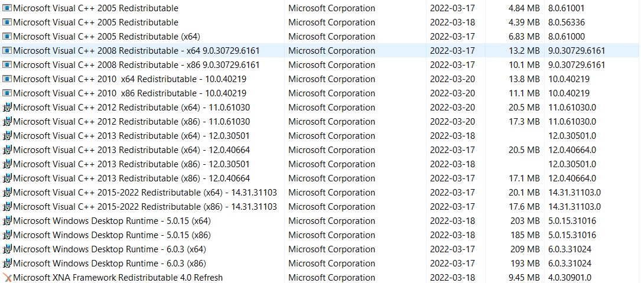Viewport: 641px width, 283px height.
Task: Select Visual C++ 2013 (x64) 12.0.30501 entry
Action: [x=320, y=136]
